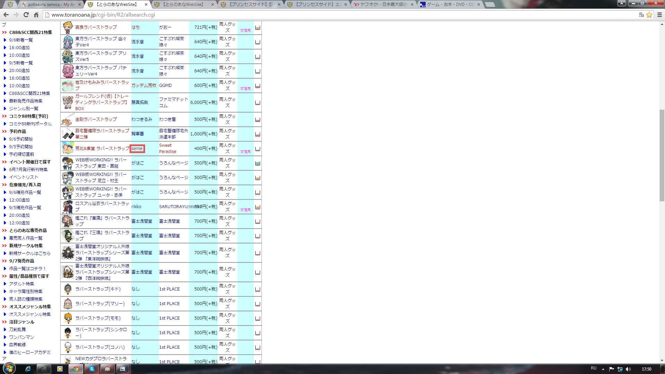The width and height of the screenshot is (665, 374).
Task: Click cart icon for ガールフレンド(仮) BOX row
Action: [257, 103]
